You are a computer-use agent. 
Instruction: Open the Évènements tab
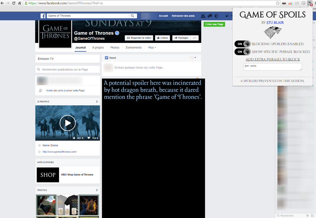click(x=134, y=48)
